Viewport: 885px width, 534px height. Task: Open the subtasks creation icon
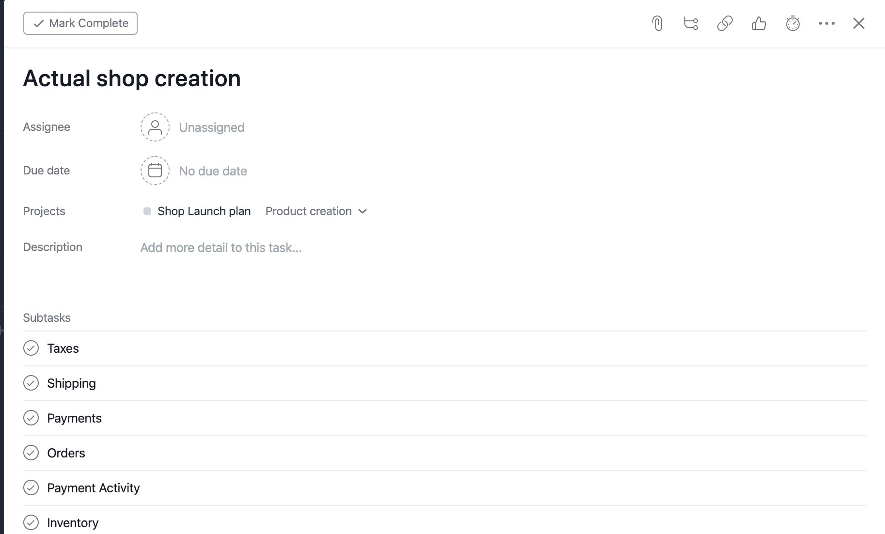[690, 23]
